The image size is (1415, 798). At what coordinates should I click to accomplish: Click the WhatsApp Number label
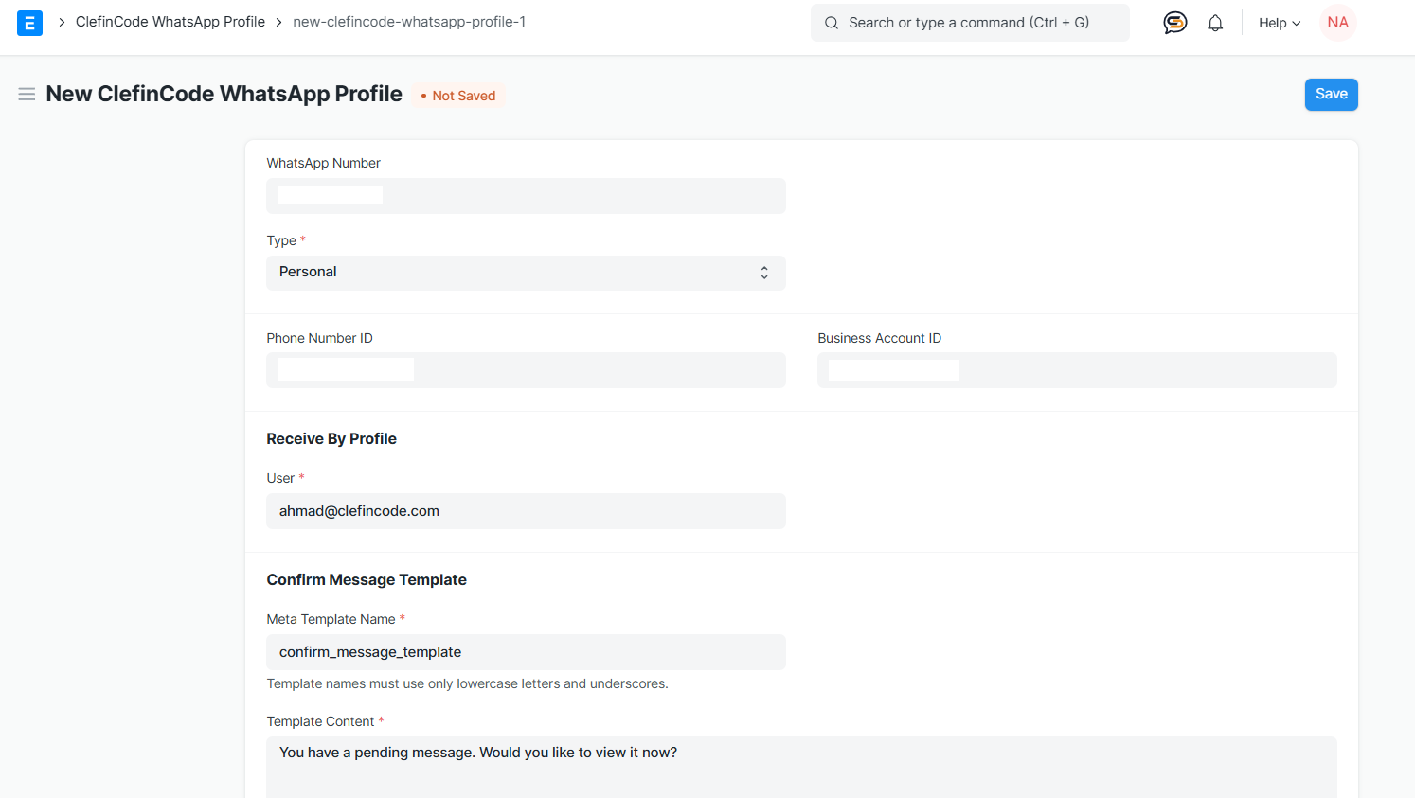point(323,163)
